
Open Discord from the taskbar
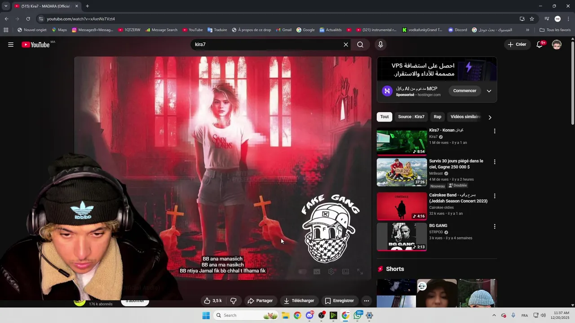coord(310,315)
